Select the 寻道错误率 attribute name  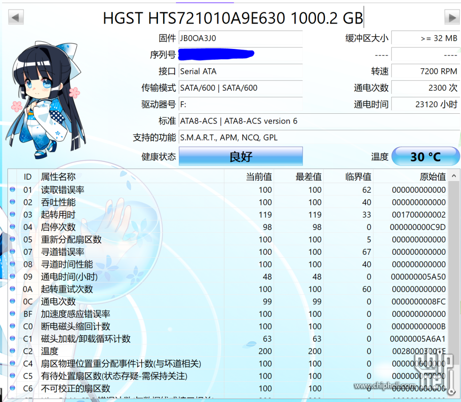tap(63, 252)
